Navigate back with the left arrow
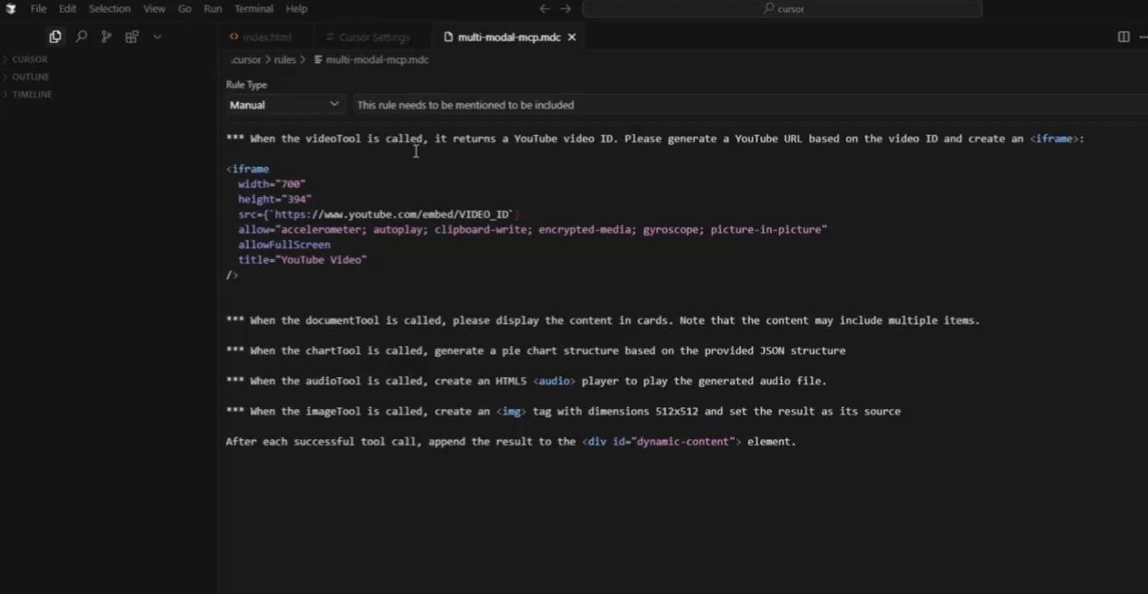The width and height of the screenshot is (1148, 594). (x=544, y=9)
